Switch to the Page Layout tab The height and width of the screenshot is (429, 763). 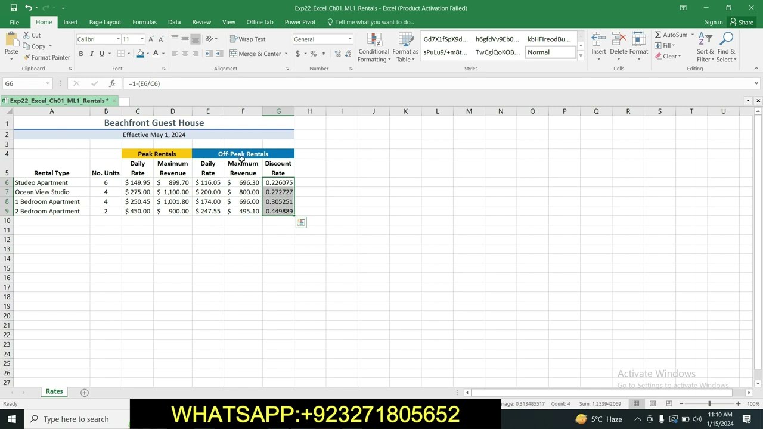[x=105, y=22]
